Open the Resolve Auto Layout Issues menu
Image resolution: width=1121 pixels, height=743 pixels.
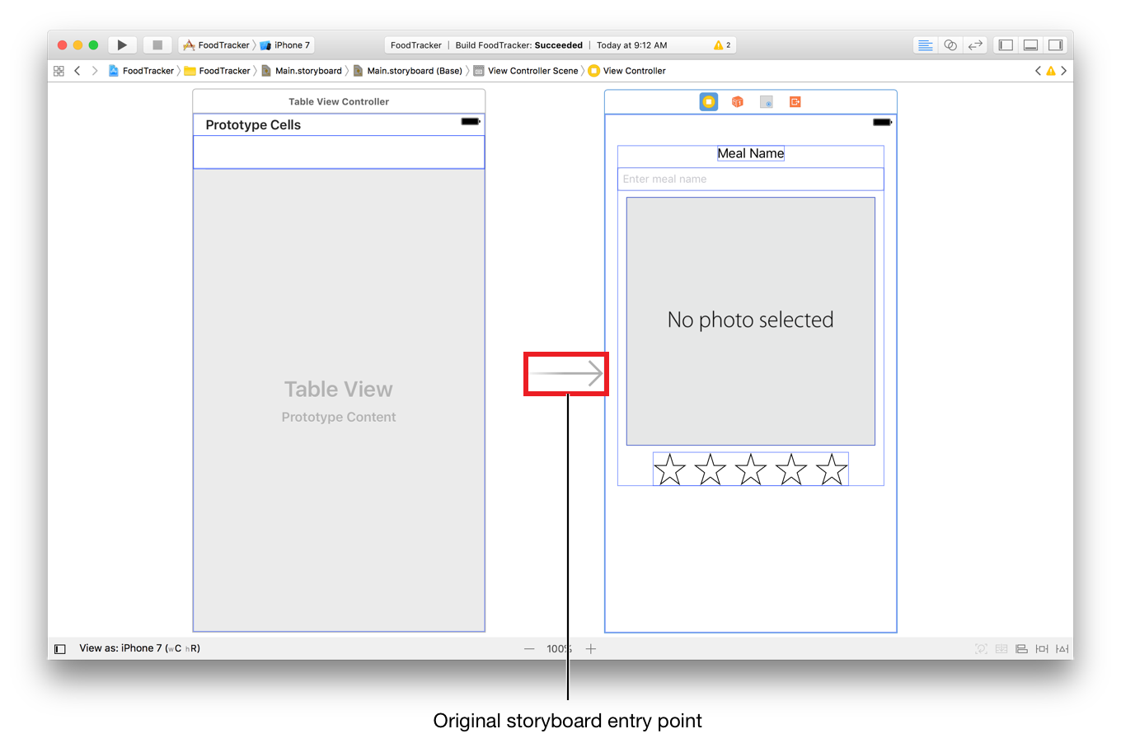click(1062, 649)
